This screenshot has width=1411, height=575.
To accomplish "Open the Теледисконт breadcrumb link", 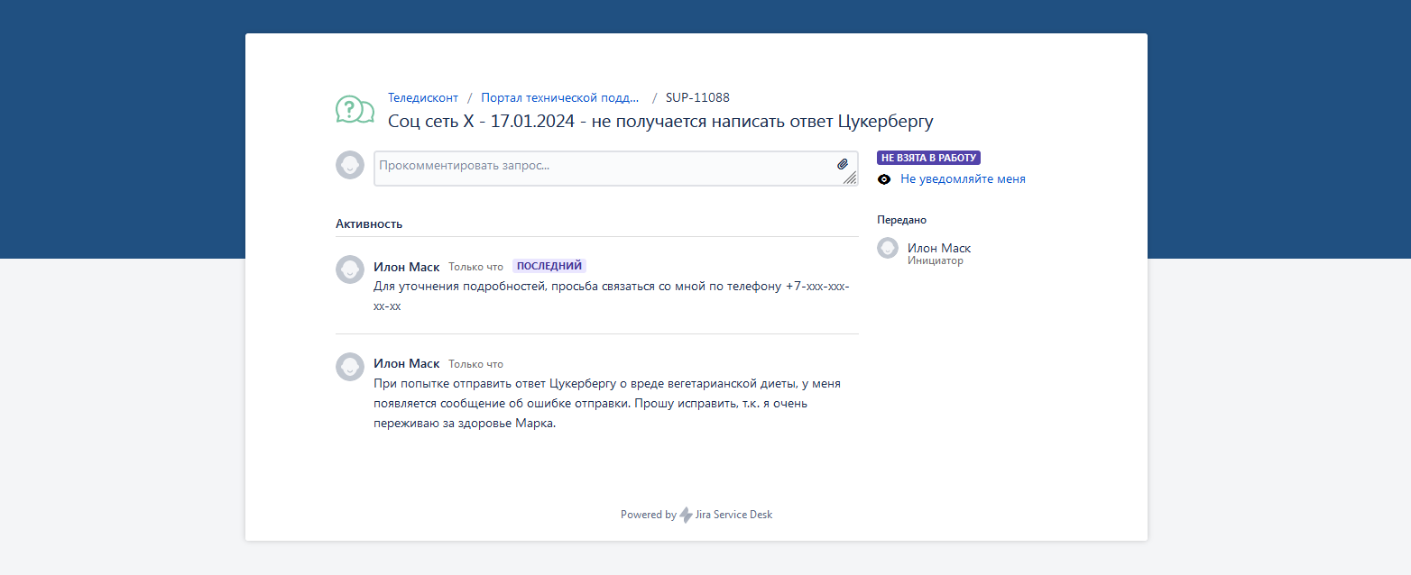I will pyautogui.click(x=423, y=97).
